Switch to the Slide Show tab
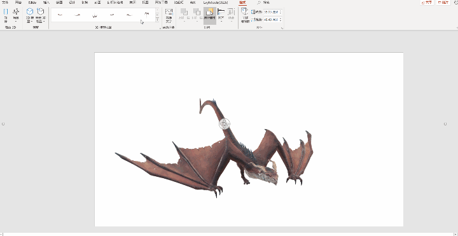Screen dimensions: 458x236 114,3
